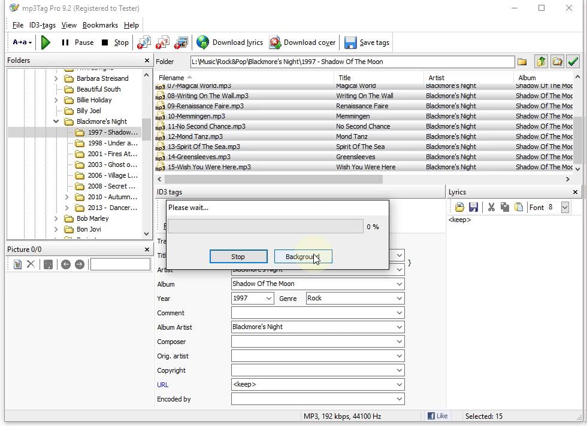Browse for folder with the folder icon
This screenshot has height=426, width=587.
coord(522,62)
